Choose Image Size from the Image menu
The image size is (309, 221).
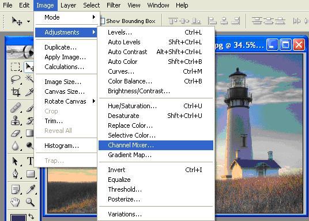tap(66, 82)
